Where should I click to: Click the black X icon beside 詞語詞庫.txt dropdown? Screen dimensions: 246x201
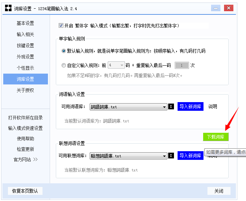(171, 107)
